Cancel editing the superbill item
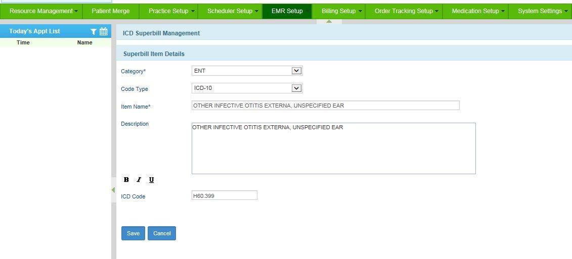This screenshot has width=572, height=259. [162, 233]
